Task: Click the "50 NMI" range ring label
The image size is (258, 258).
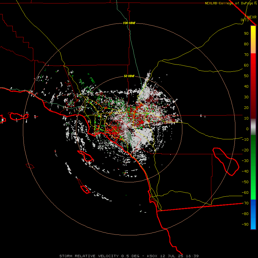Action: click(129, 76)
